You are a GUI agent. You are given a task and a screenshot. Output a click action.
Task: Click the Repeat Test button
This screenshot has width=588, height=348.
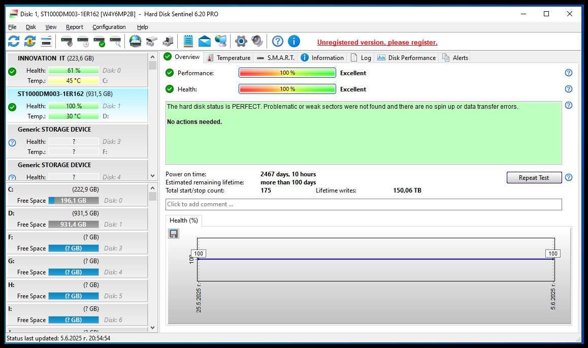(534, 178)
